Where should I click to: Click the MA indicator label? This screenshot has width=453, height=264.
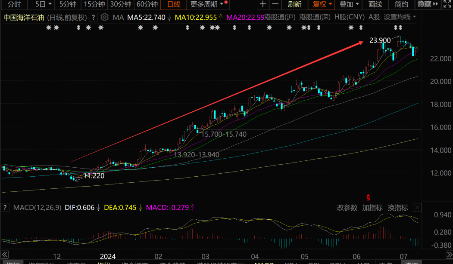pos(118,17)
